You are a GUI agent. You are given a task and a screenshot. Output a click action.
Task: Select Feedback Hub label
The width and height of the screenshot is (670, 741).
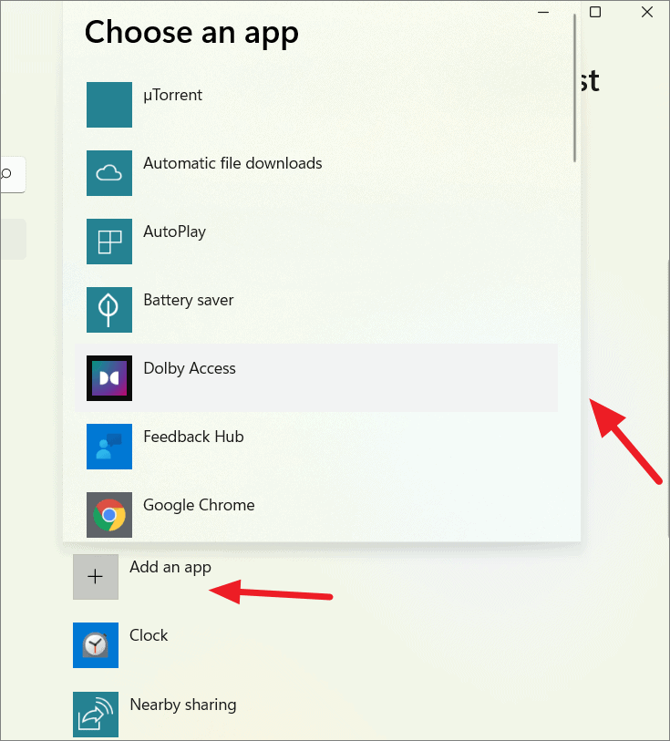193,437
